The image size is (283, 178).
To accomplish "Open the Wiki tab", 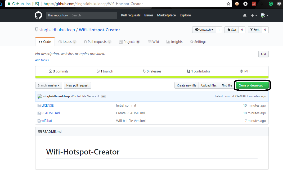I will pyautogui.click(x=153, y=42).
